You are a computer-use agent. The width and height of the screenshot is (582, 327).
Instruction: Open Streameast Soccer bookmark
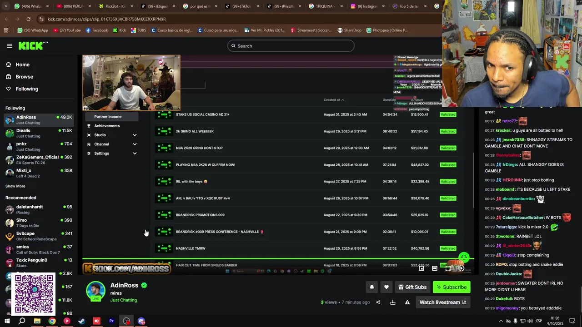tap(311, 30)
